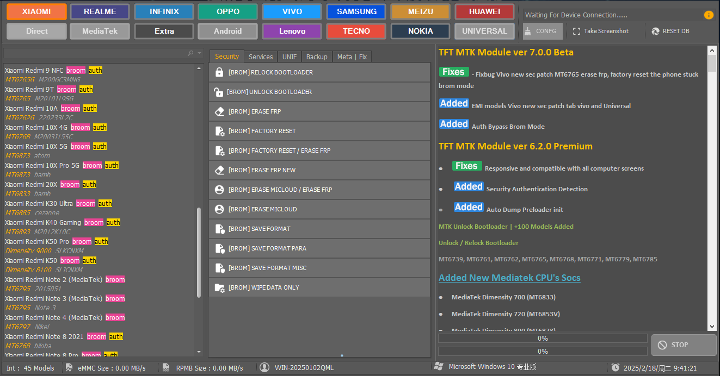Viewport: 720px width, 376px height.
Task: Select Xiaomi Redmi K30 Ultra in device list
Action: [39, 204]
